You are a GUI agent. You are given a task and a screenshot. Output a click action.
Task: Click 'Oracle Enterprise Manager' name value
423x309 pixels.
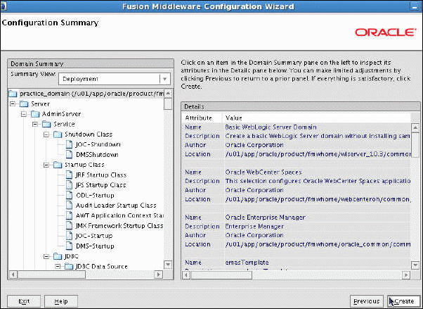pos(265,217)
